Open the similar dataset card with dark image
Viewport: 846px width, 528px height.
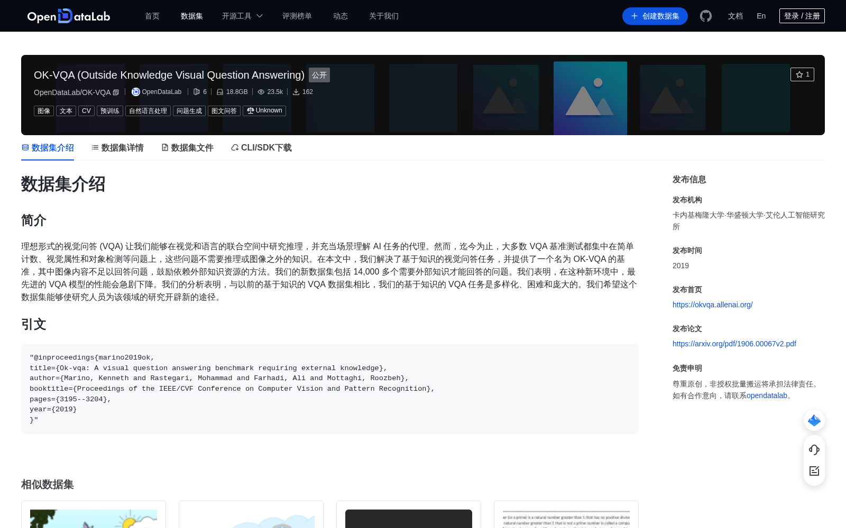pos(409,514)
